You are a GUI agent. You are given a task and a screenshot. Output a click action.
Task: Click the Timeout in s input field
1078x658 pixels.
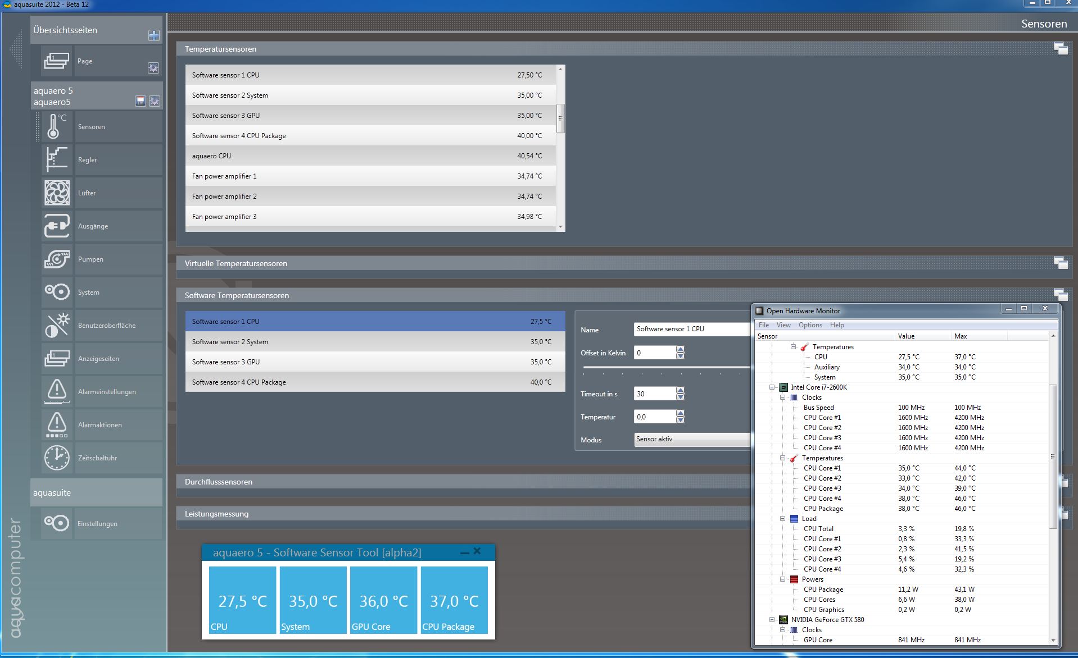click(x=654, y=394)
